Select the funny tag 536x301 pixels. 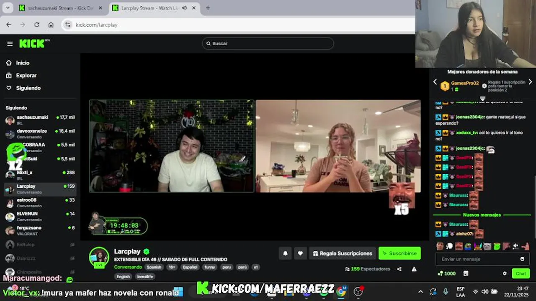tap(210, 267)
